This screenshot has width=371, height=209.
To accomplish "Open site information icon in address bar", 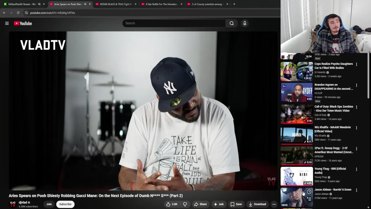I will (x=26, y=13).
